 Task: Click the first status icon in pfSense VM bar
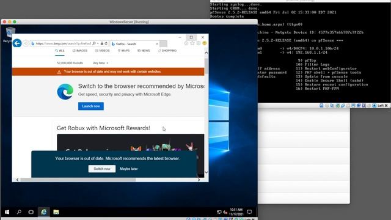pos(321,106)
